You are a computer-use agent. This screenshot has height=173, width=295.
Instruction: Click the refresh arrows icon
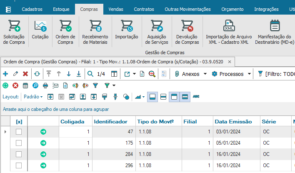pyautogui.click(x=37, y=74)
